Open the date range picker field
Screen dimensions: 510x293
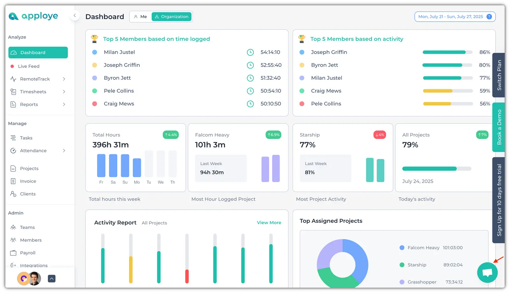point(450,17)
